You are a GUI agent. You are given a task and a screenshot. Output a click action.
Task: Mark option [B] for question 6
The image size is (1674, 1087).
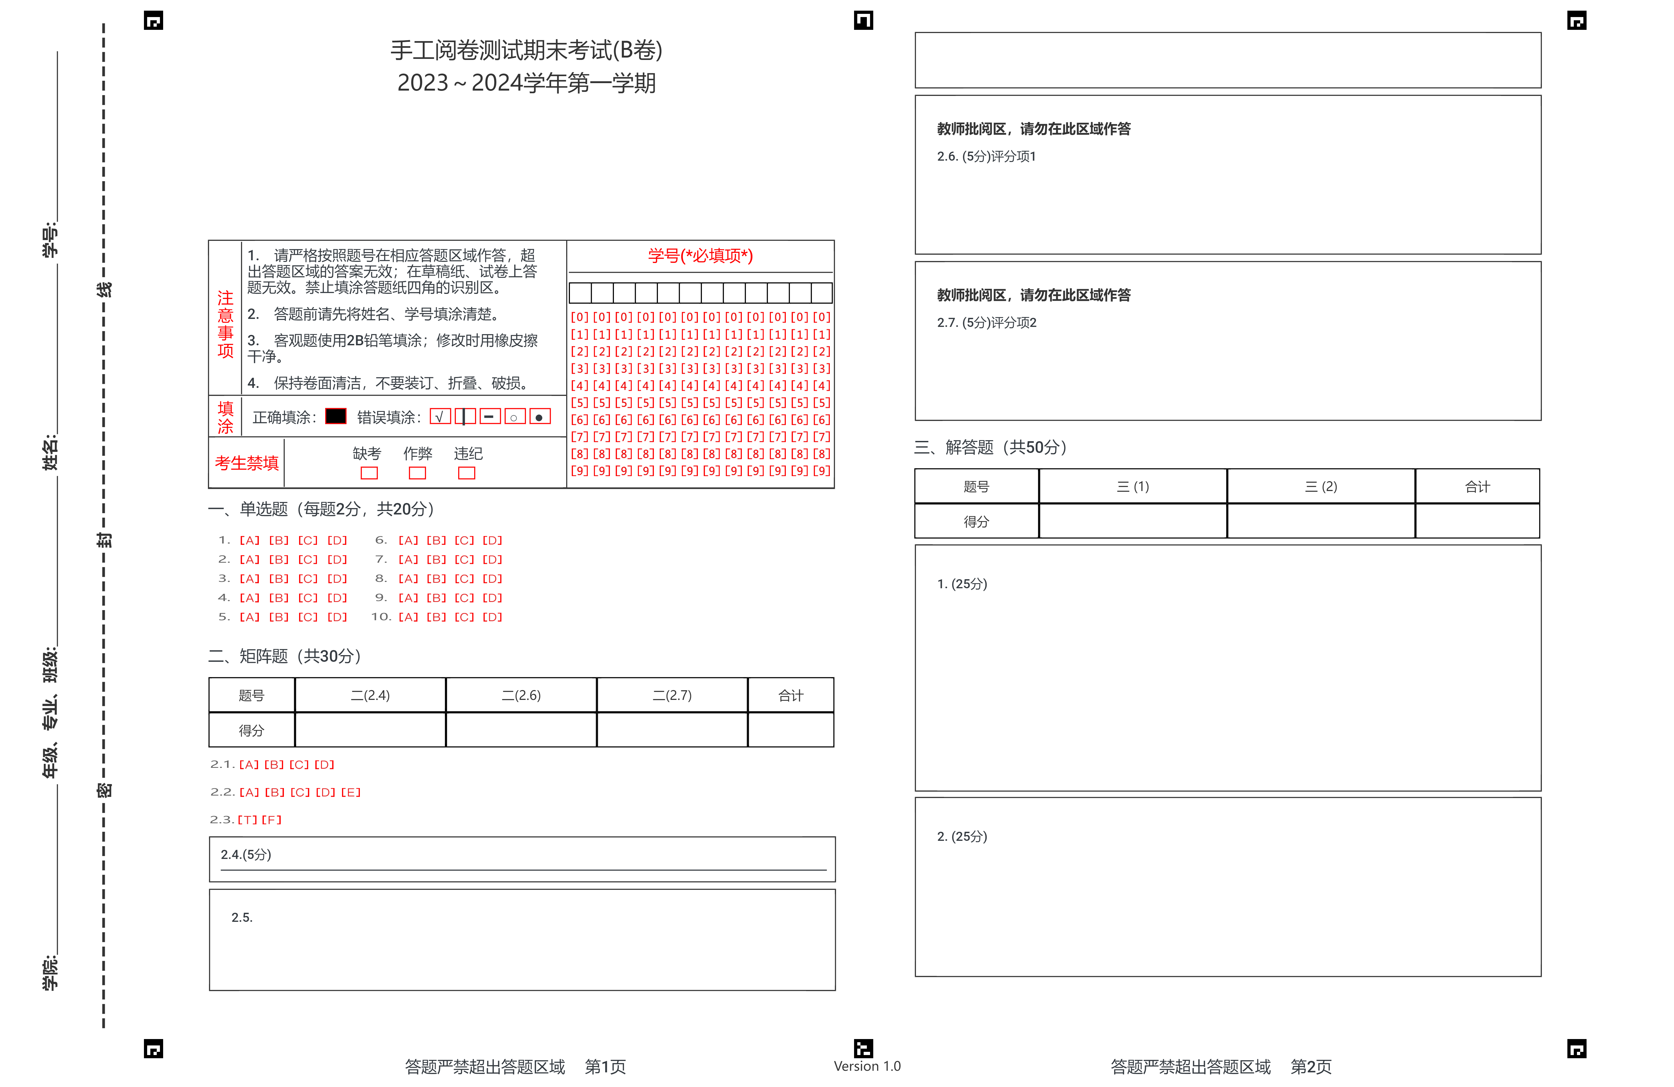coord(436,540)
